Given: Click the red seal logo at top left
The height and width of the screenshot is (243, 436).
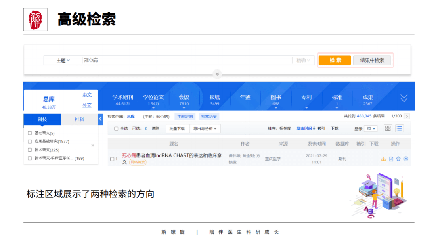Looking at the screenshot, I should (x=35, y=20).
